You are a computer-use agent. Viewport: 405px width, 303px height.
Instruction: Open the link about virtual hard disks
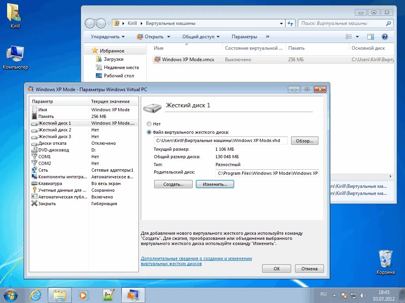tap(196, 261)
